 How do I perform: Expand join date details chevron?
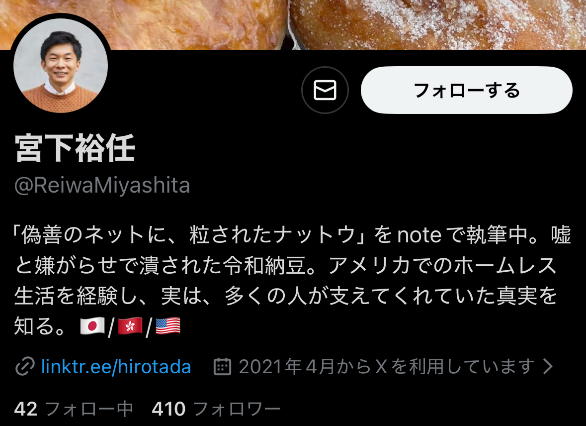coord(548,366)
